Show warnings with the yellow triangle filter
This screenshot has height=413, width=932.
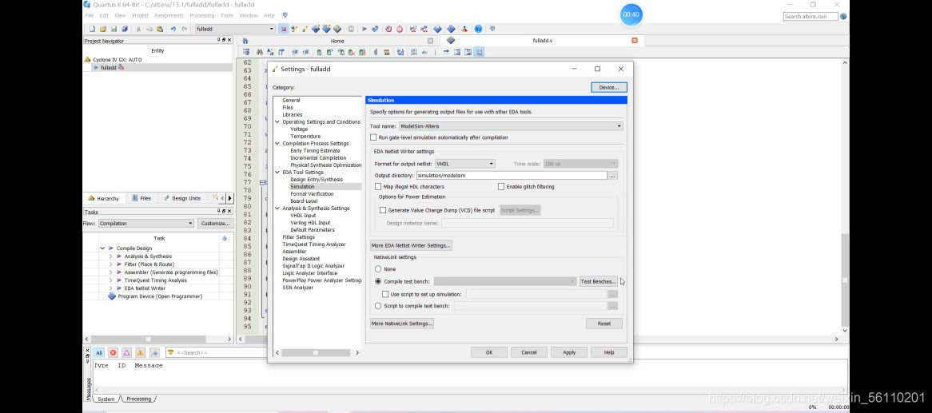click(140, 352)
